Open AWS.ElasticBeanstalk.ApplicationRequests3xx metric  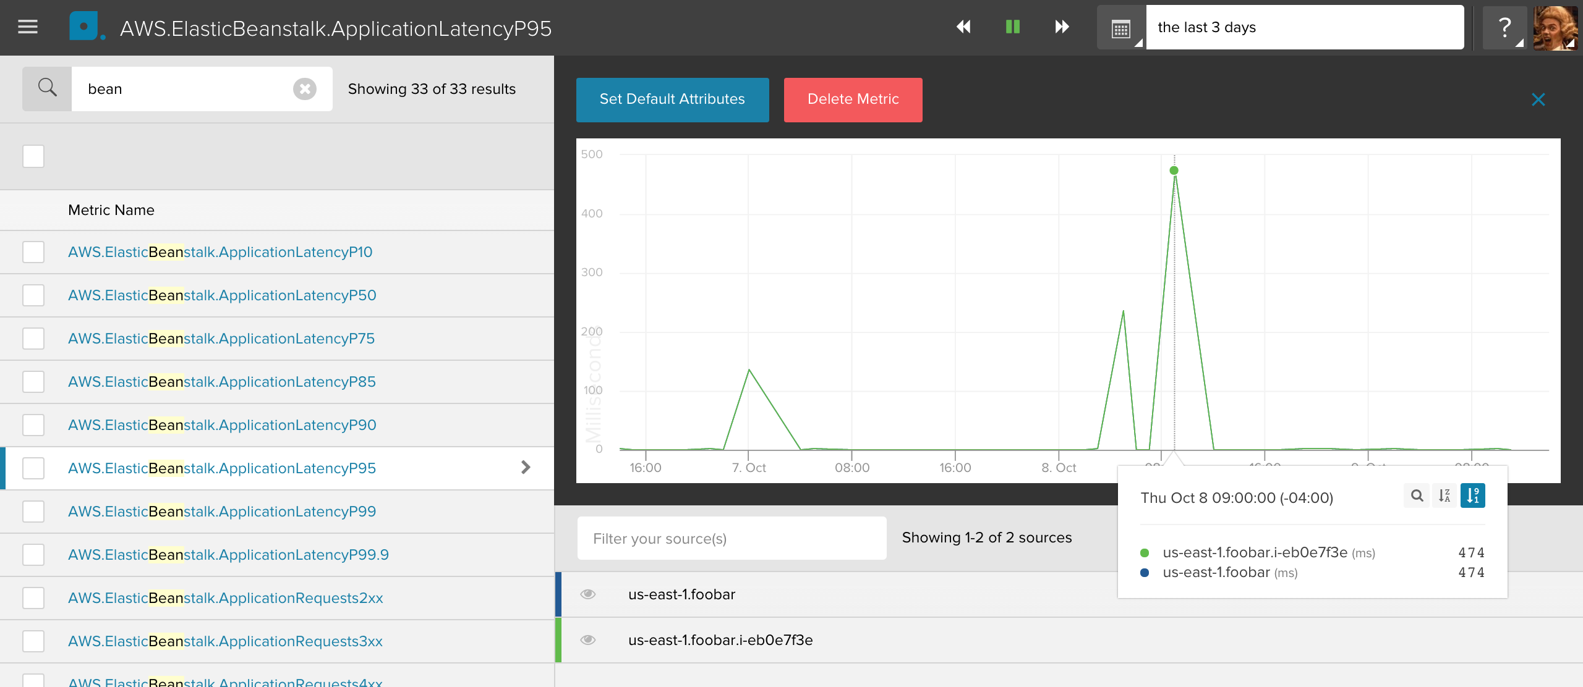pyautogui.click(x=225, y=641)
